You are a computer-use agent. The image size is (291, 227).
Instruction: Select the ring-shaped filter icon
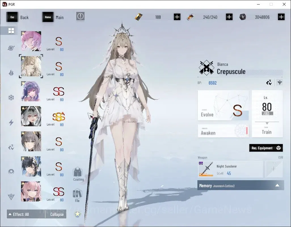11,172
